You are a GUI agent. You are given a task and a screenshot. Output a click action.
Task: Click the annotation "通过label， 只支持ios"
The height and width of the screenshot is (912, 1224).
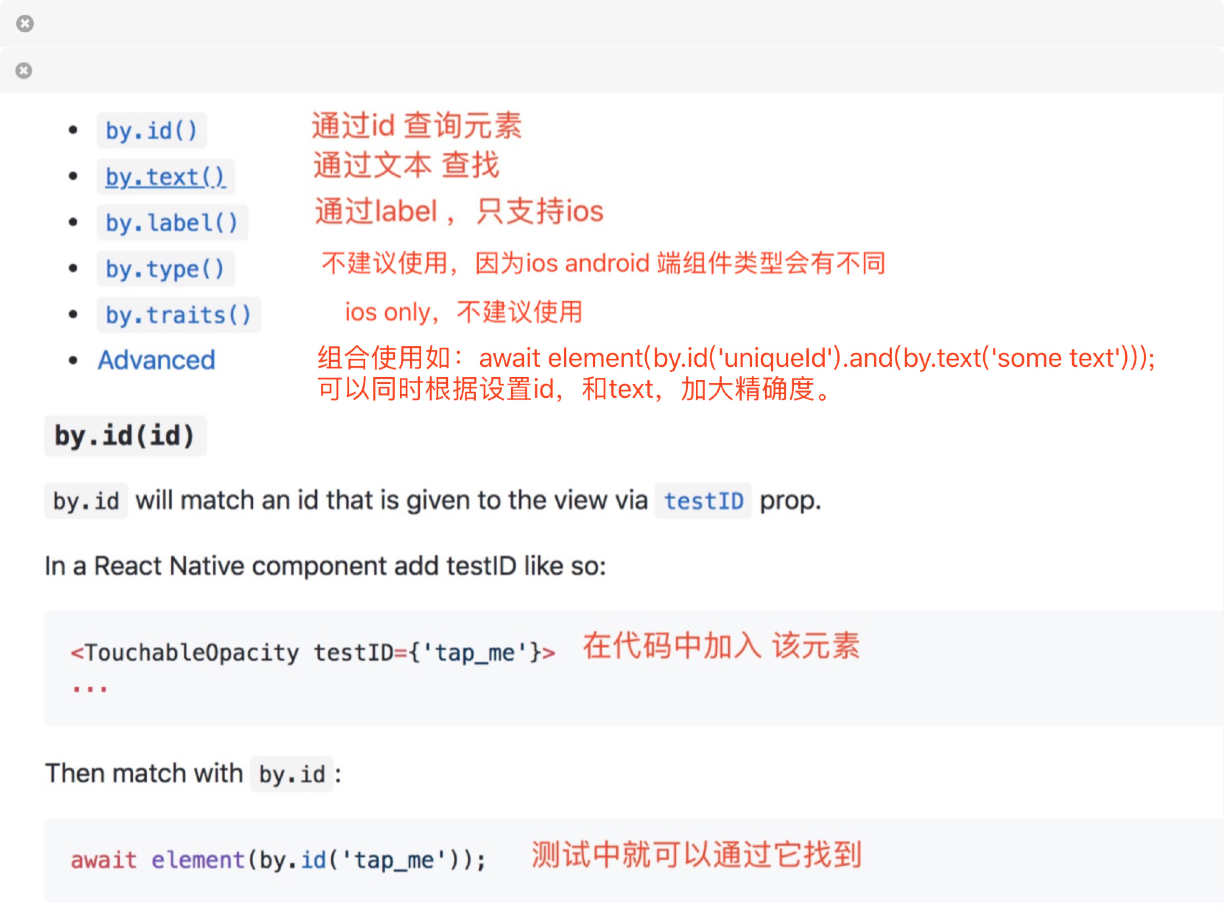tap(459, 211)
